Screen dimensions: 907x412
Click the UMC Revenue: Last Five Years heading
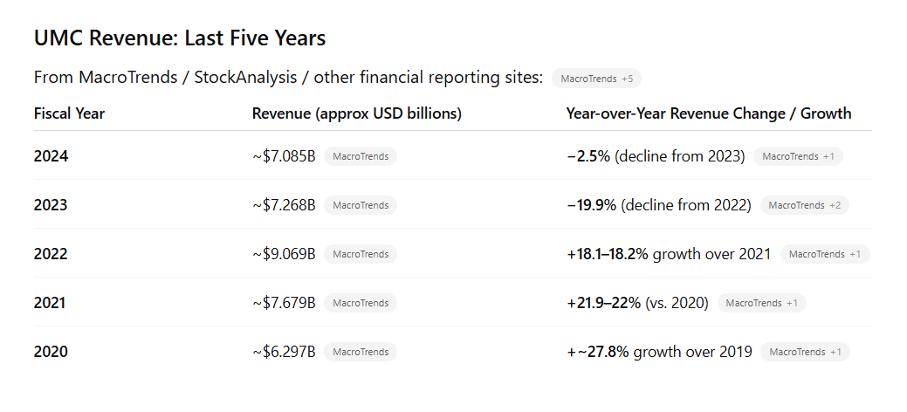(179, 38)
